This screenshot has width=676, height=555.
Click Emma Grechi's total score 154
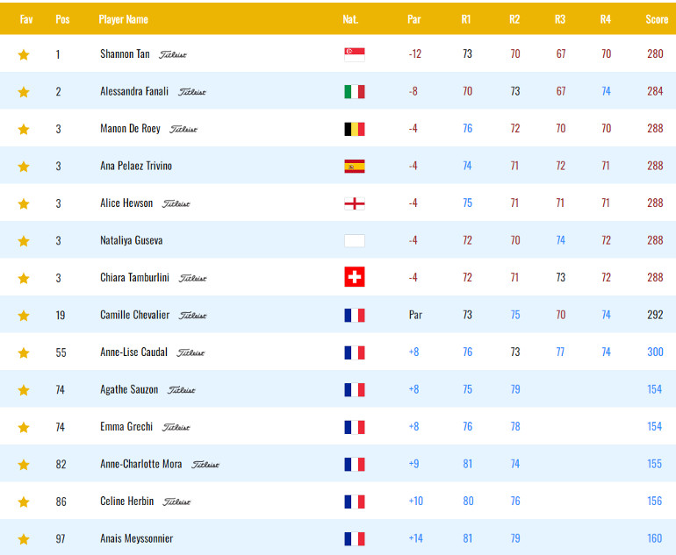(x=654, y=426)
